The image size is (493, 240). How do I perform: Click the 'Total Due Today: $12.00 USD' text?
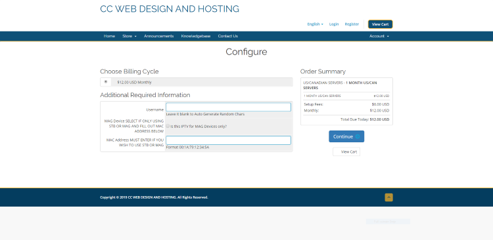[364, 119]
